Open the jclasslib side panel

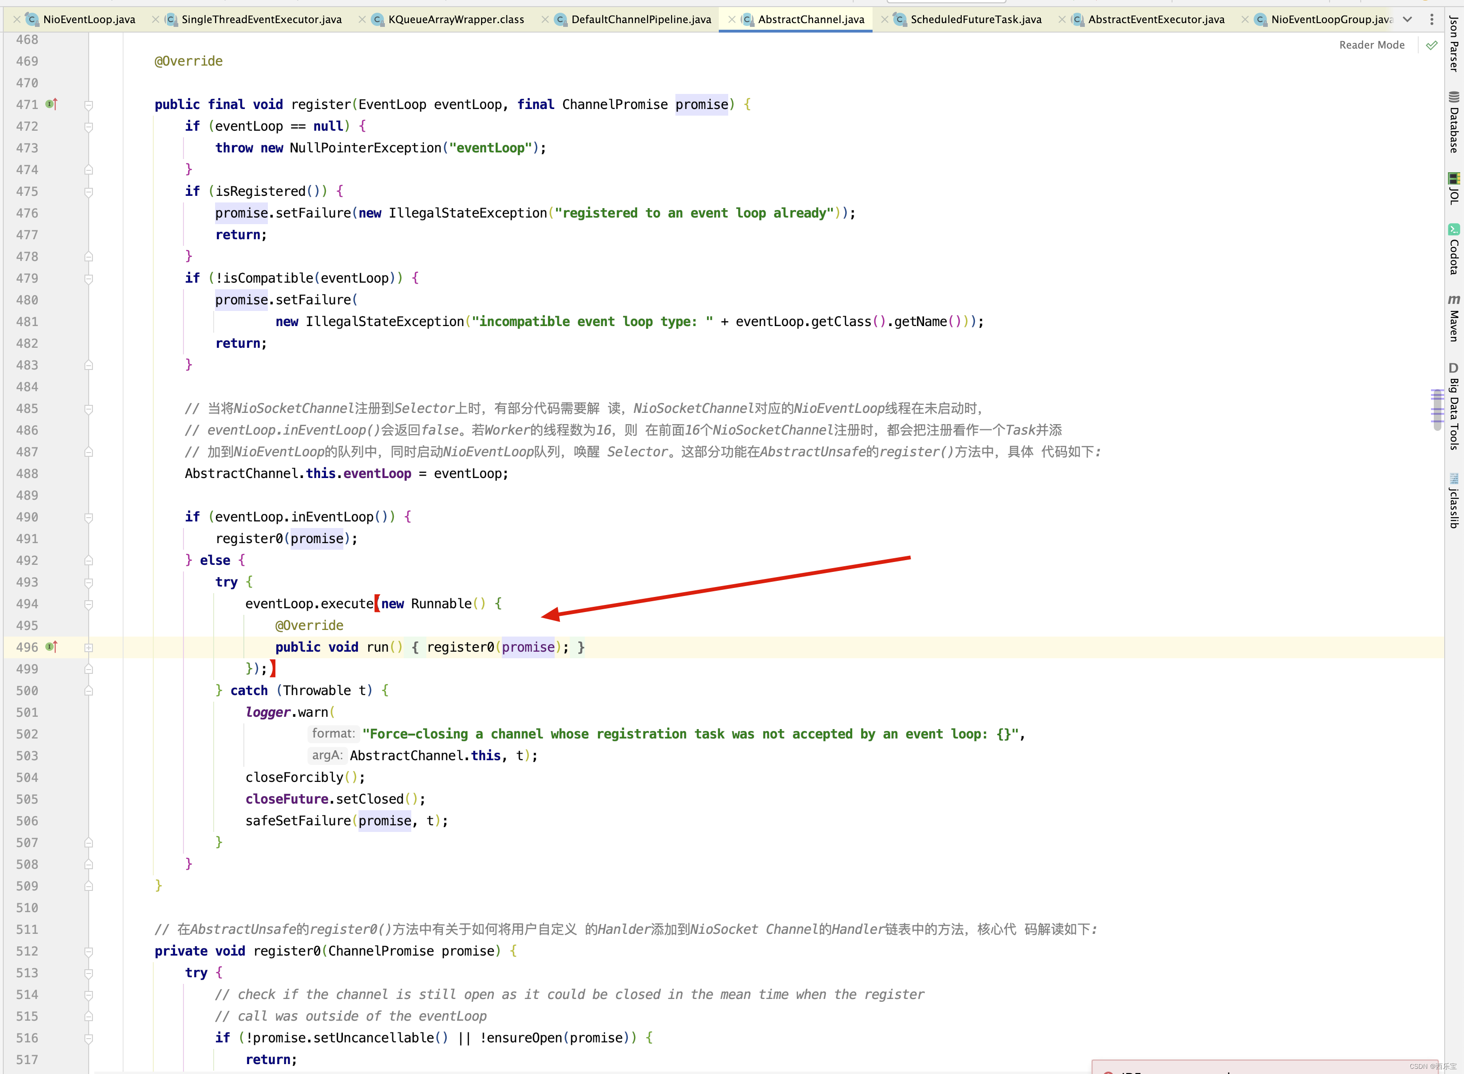click(1454, 501)
